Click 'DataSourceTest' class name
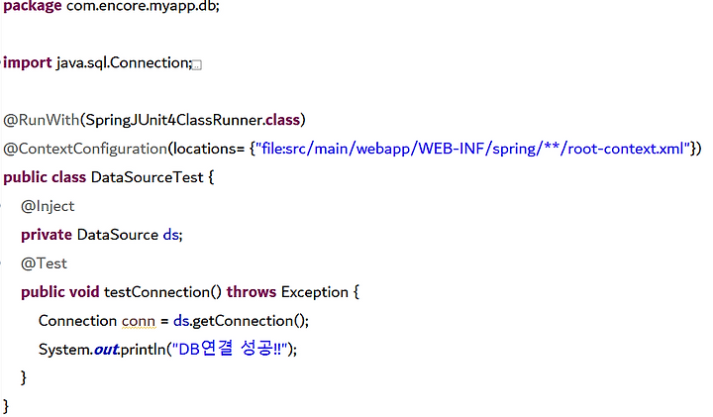This screenshot has width=713, height=417. (x=148, y=177)
